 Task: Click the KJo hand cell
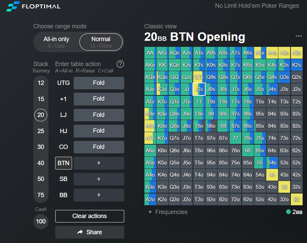point(162,89)
